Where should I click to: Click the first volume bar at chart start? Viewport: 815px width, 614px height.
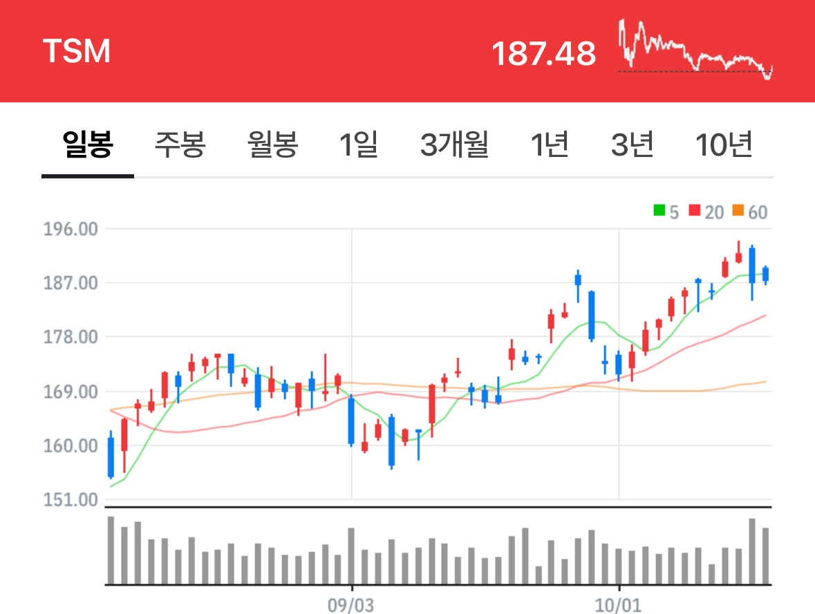(111, 550)
